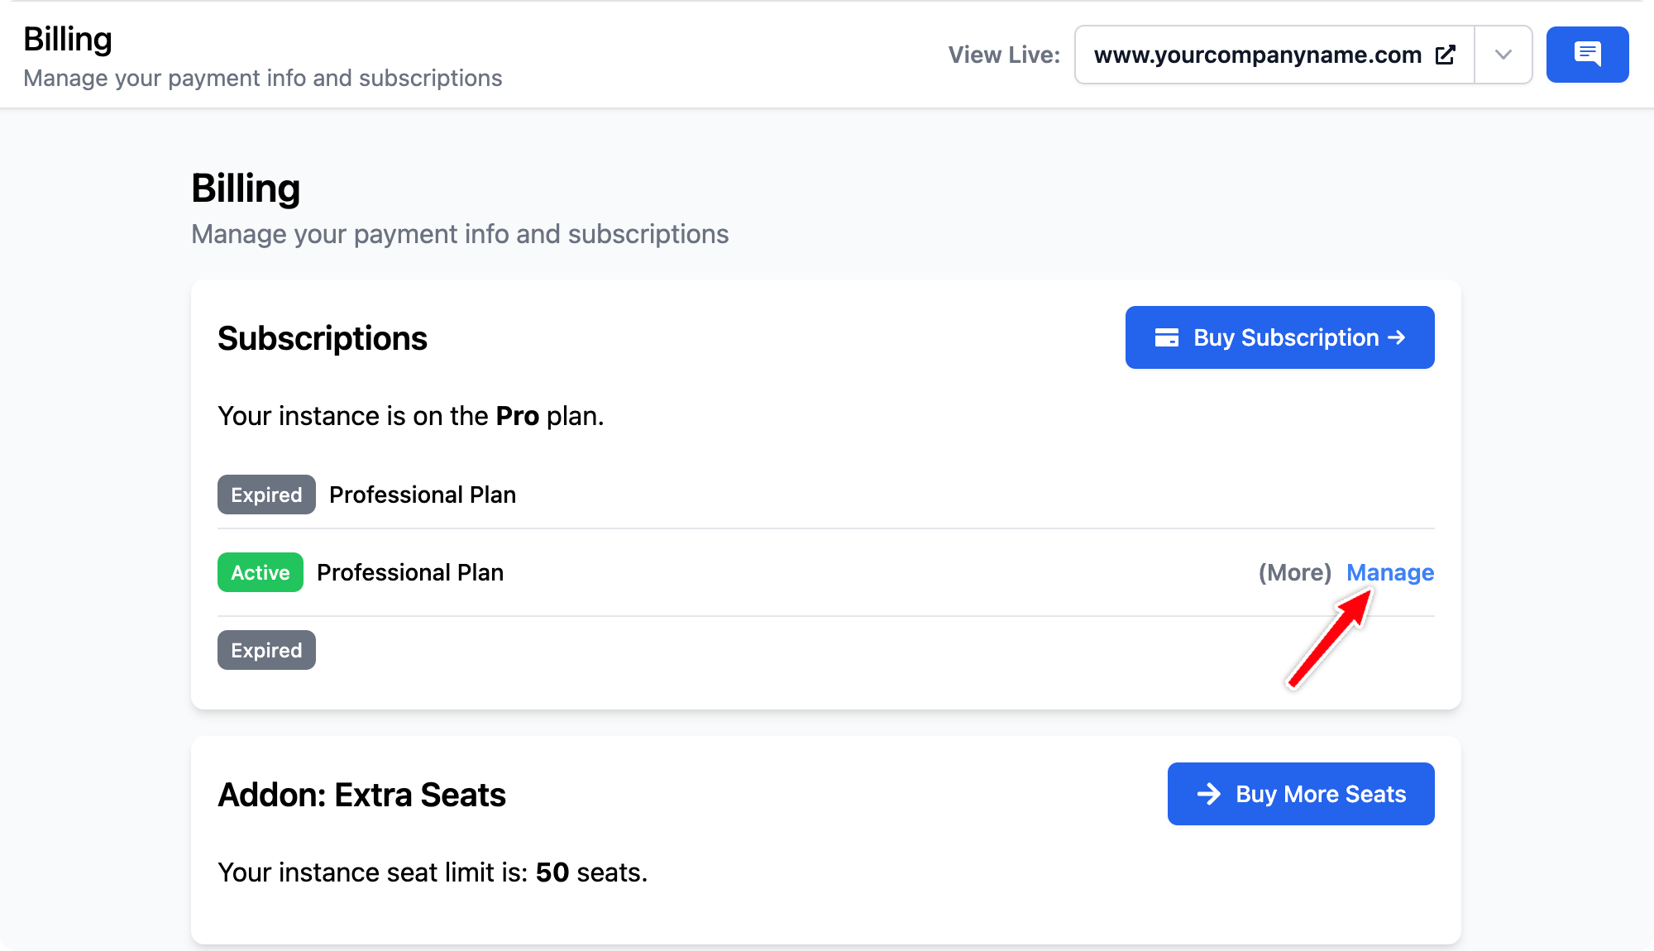This screenshot has height=951, width=1654.
Task: Click the right arrow after Buy Subscription text
Action: click(x=1397, y=337)
